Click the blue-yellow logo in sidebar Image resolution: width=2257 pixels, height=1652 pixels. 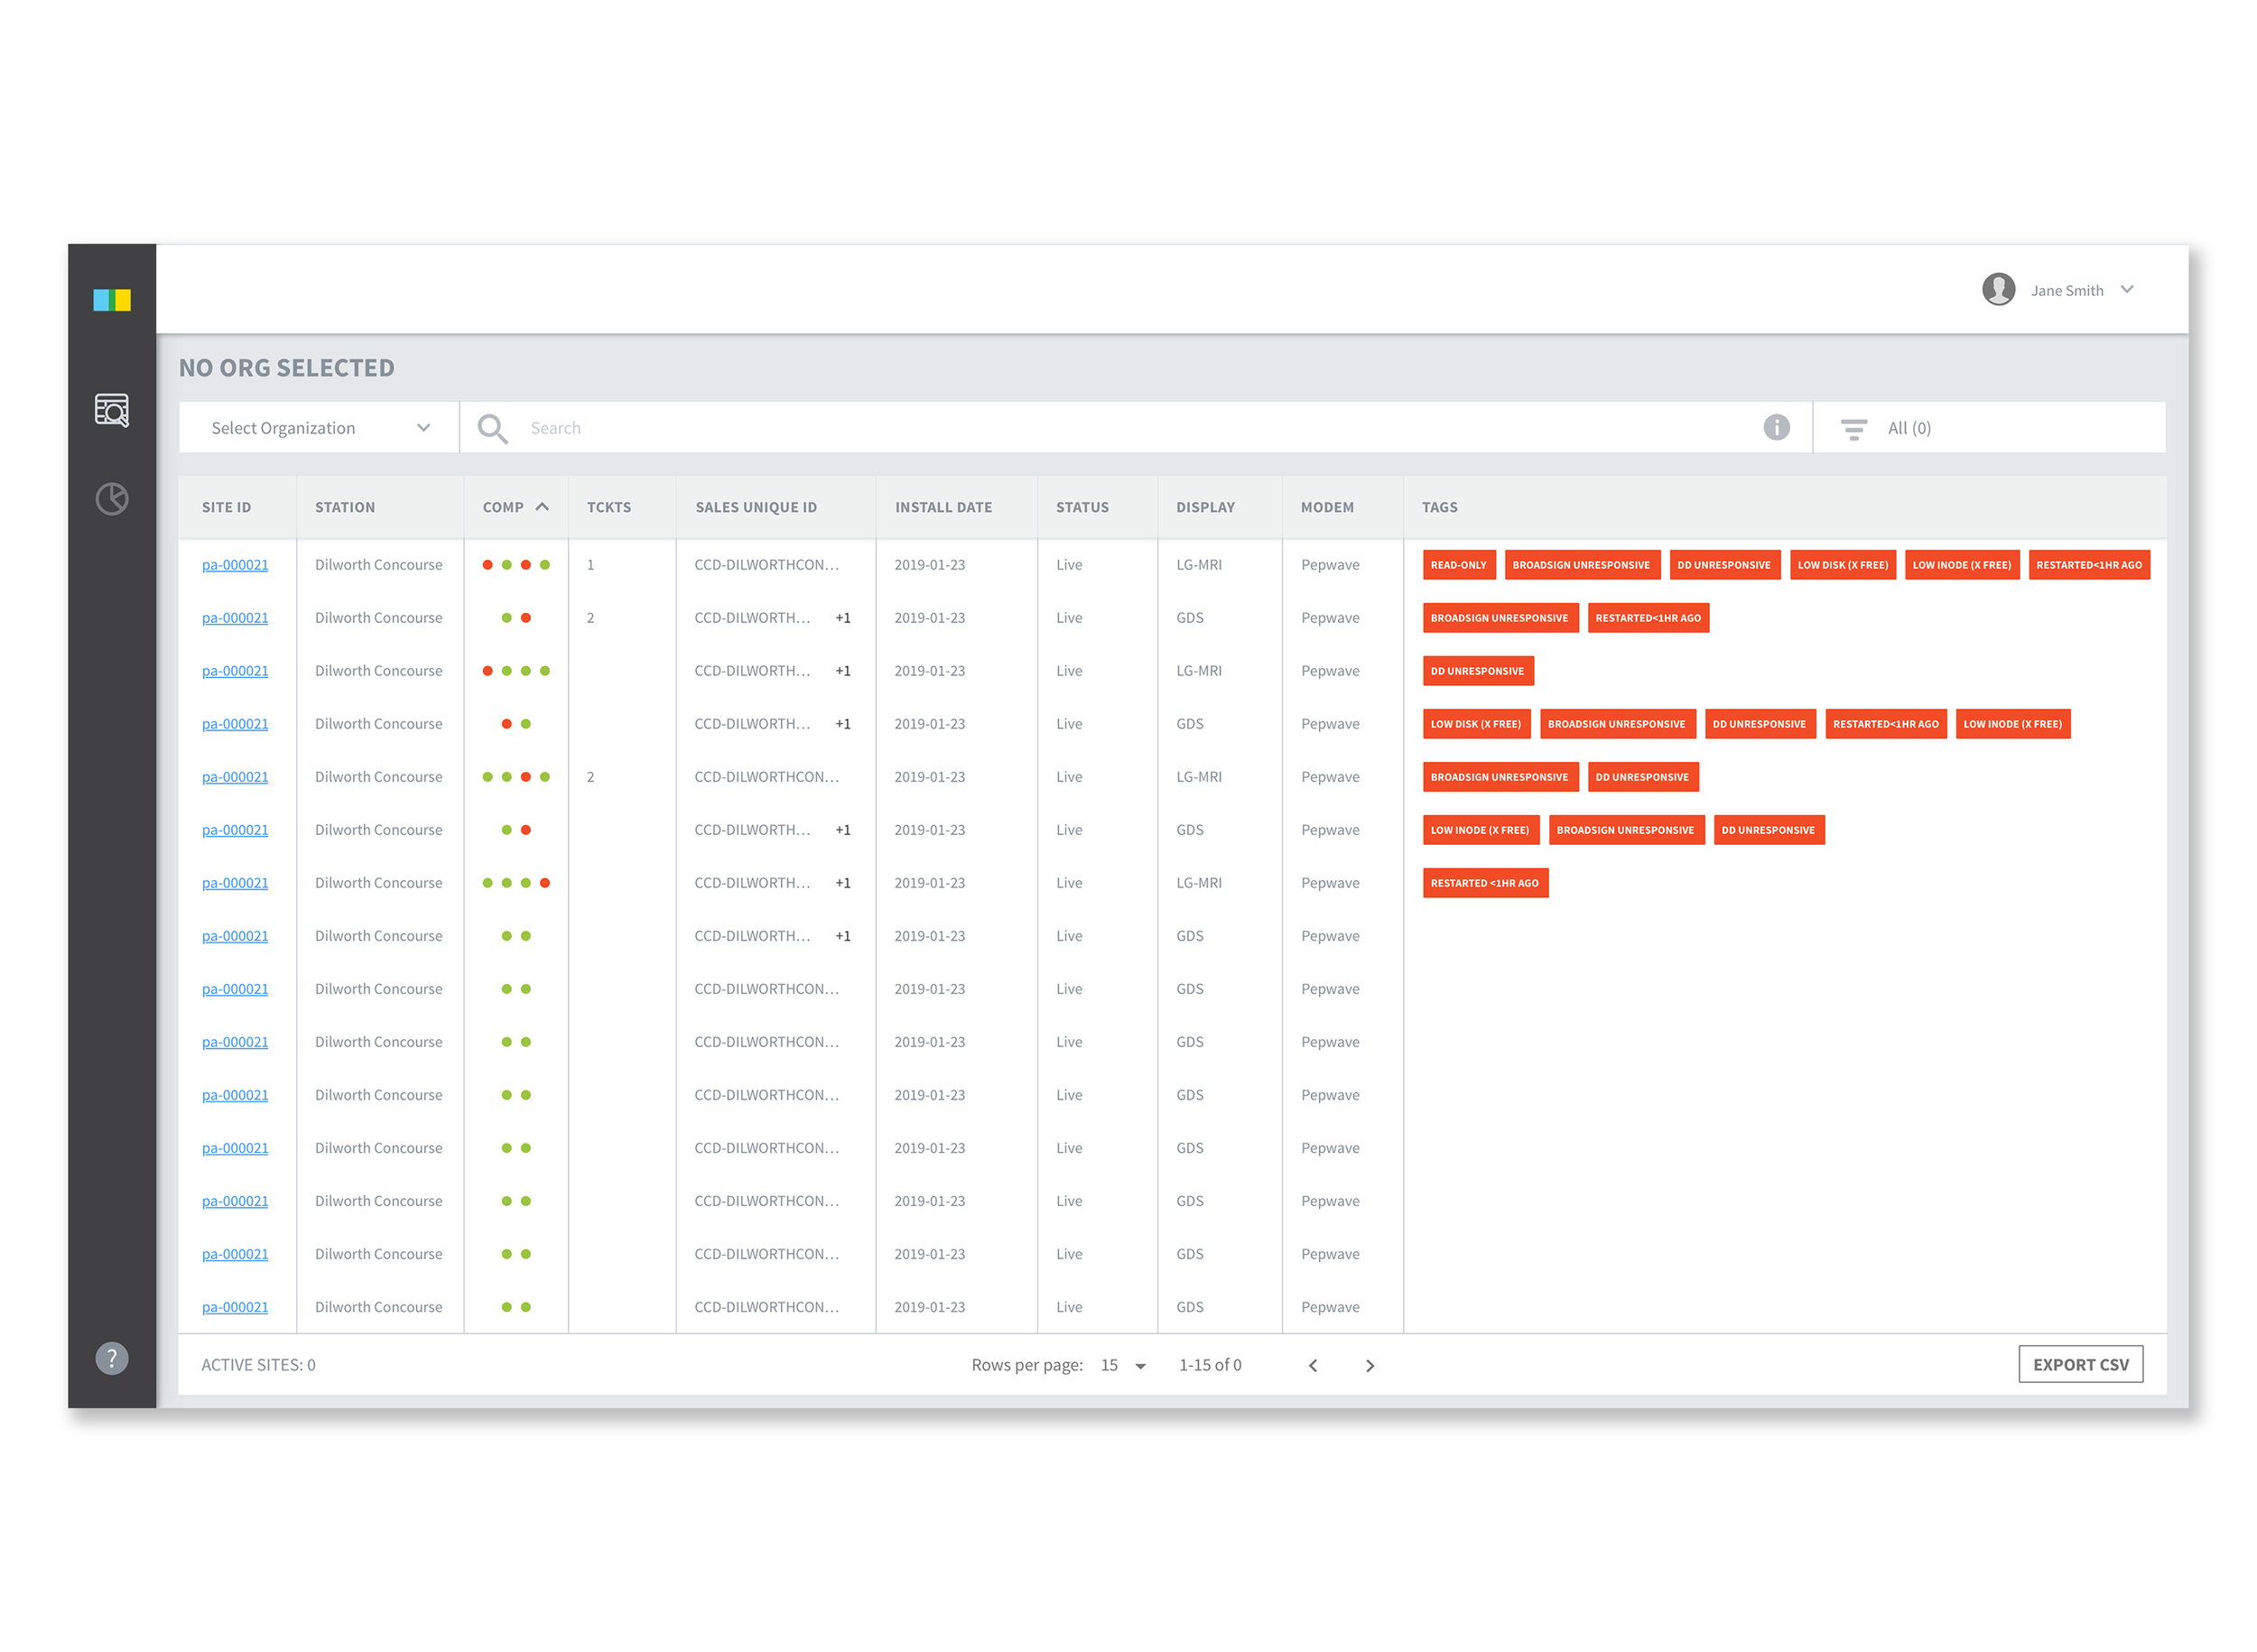click(x=111, y=300)
